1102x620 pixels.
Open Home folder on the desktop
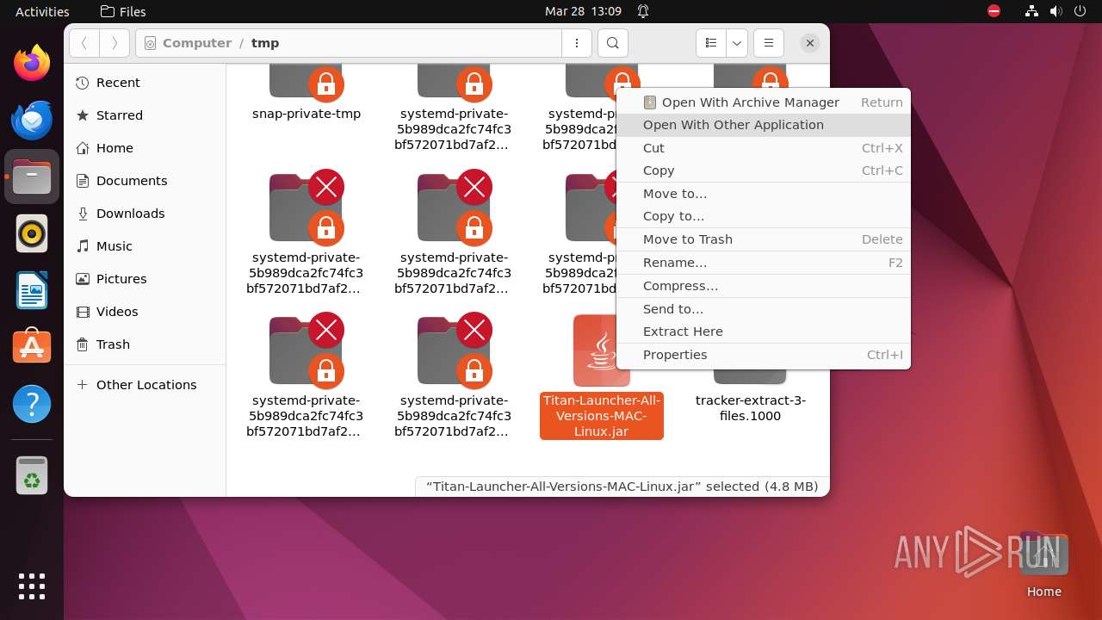[1043, 566]
